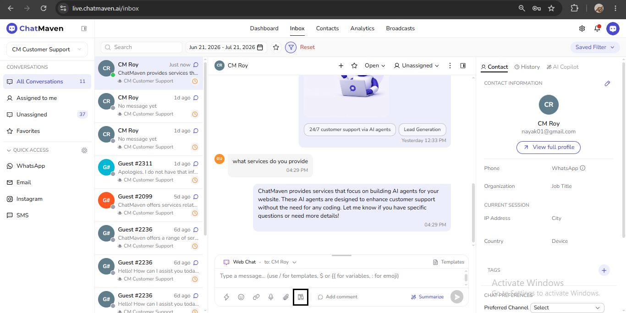Open Unassigned conversations list
626x313 pixels.
click(47, 115)
